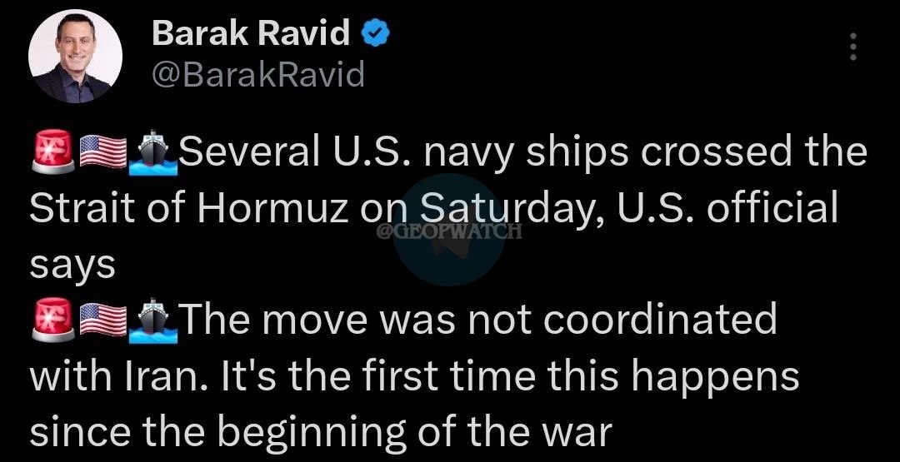Click the word 'says' in the tweet
Viewport: 900px width, 462px height.
(x=72, y=266)
